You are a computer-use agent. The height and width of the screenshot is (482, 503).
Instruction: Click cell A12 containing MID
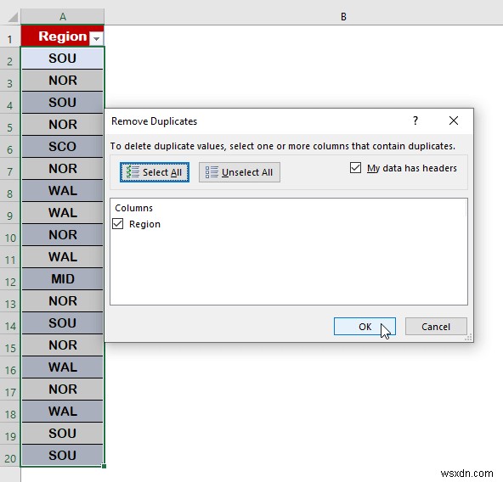point(63,279)
